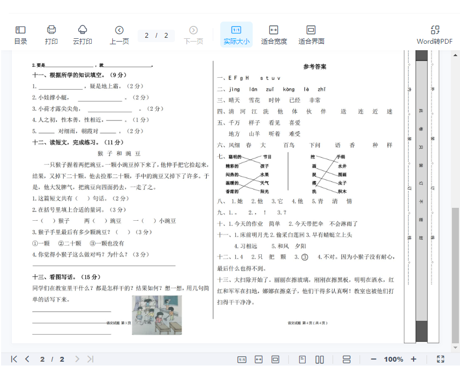Click the 打印 print icon
The height and width of the screenshot is (366, 460).
[51, 35]
